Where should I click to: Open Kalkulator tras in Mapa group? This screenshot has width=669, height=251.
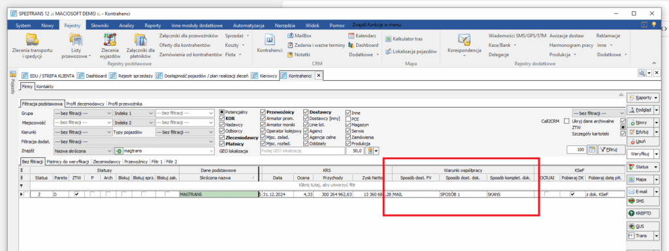(x=404, y=38)
